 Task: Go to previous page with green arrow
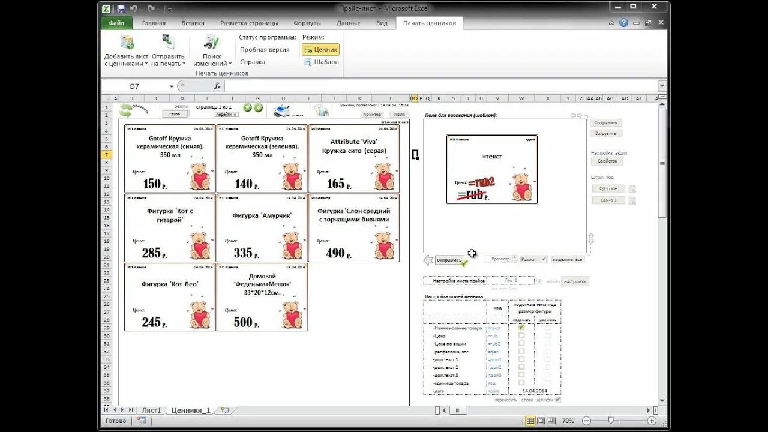tap(247, 108)
